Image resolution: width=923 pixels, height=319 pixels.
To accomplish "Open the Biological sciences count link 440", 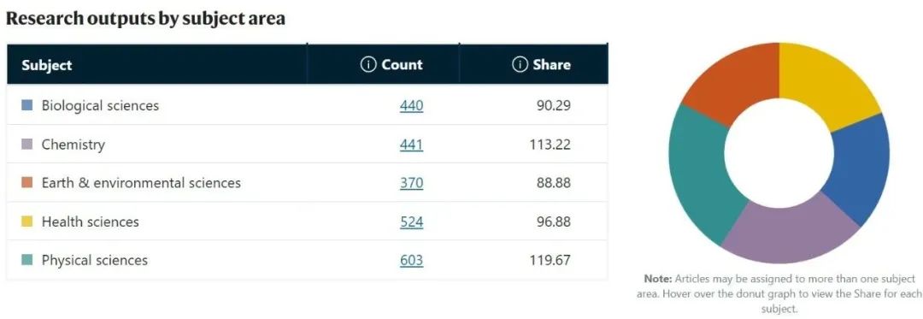I will pyautogui.click(x=411, y=106).
